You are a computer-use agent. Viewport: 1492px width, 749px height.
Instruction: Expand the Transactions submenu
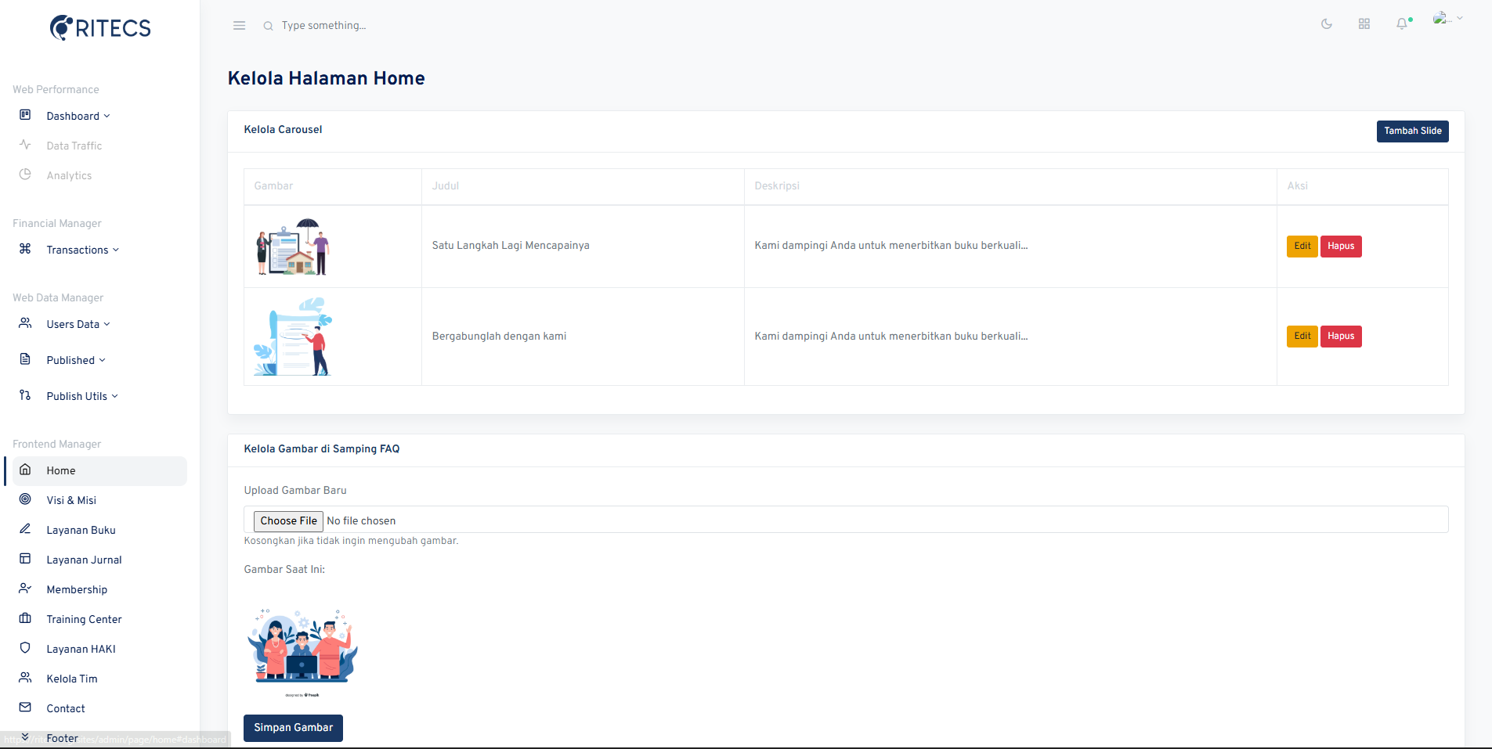(82, 250)
